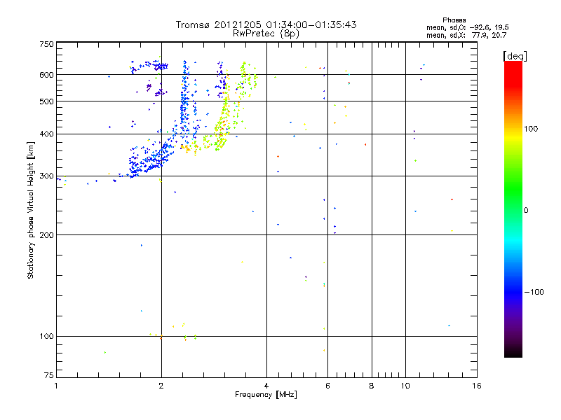Select the 'mean, sd,O: -92.6, 19.5' line
This screenshot has height=420, width=561.
467,27
